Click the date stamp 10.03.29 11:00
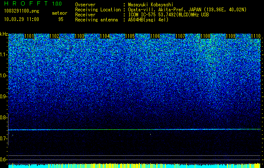Screen dimensions: 264x168 [21, 19]
